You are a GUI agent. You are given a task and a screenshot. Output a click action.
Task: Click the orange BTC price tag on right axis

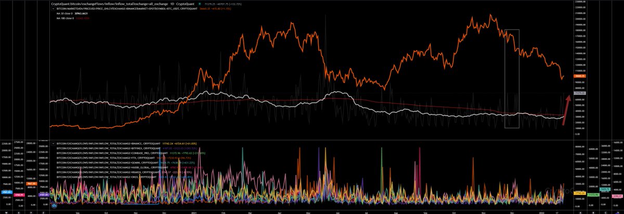(580, 76)
